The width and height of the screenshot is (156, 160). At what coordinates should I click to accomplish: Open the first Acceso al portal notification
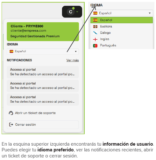pyautogui.click(x=43, y=72)
